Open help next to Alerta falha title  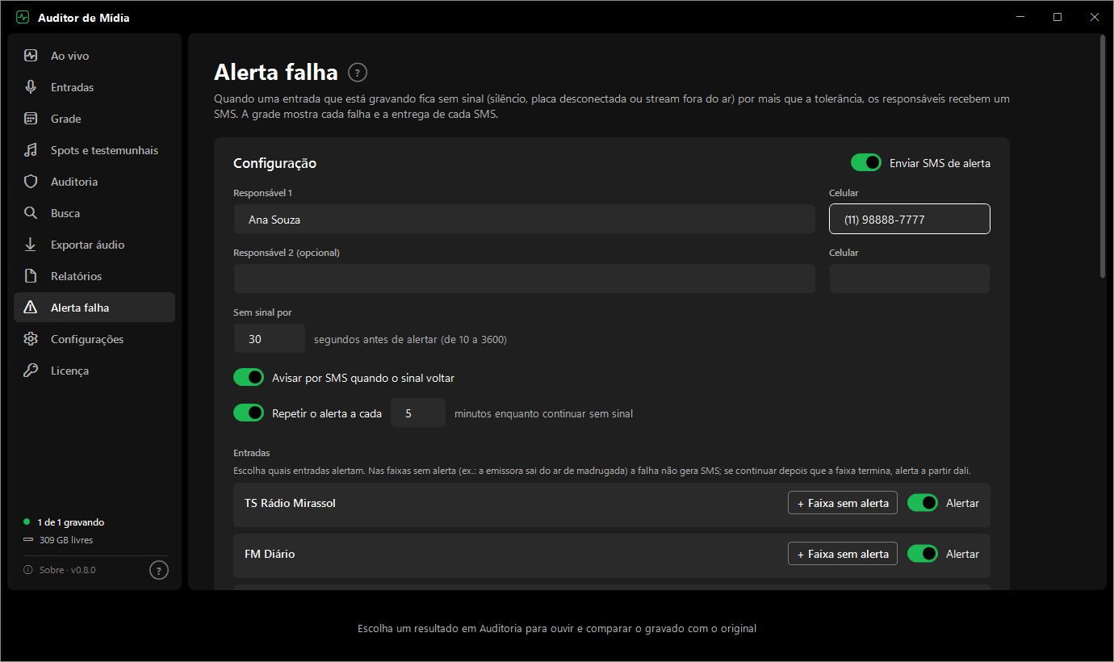[x=358, y=73]
